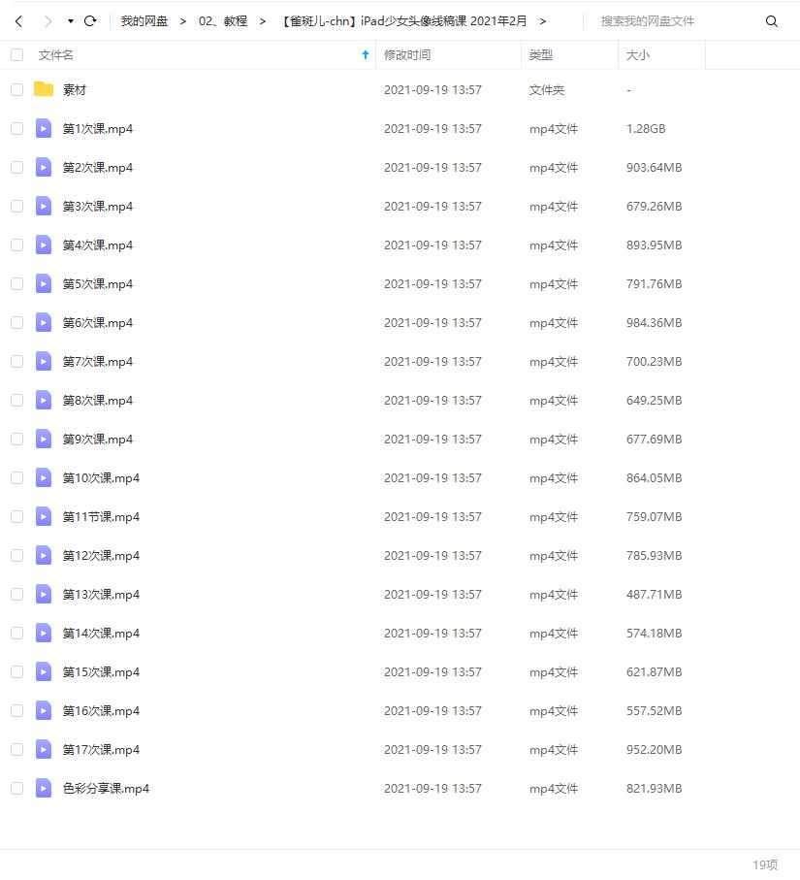This screenshot has width=800, height=880.
Task: Click the search magnifier icon
Action: 771,21
